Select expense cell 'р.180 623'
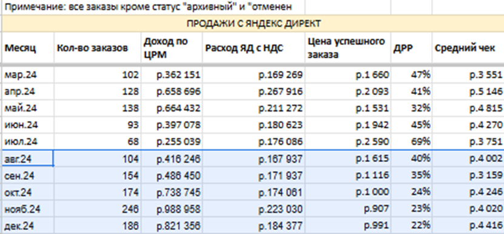This screenshot has height=234, width=504. (254, 125)
